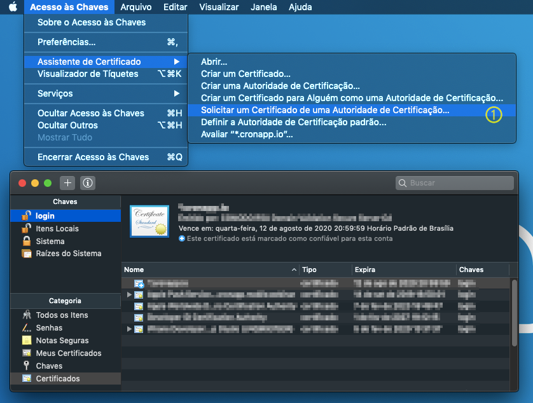This screenshot has width=533, height=403.
Task: Select the Itens Locais keychain
Action: pos(66,229)
